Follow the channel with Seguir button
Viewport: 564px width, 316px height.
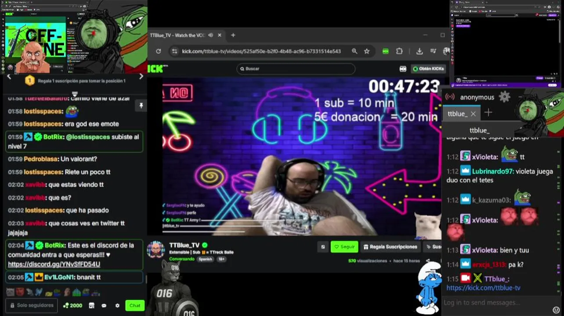344,247
